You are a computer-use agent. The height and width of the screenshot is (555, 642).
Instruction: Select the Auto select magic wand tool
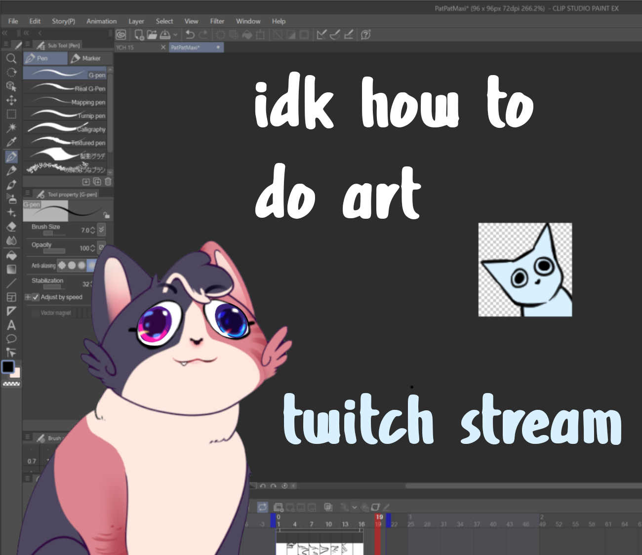pos(11,128)
